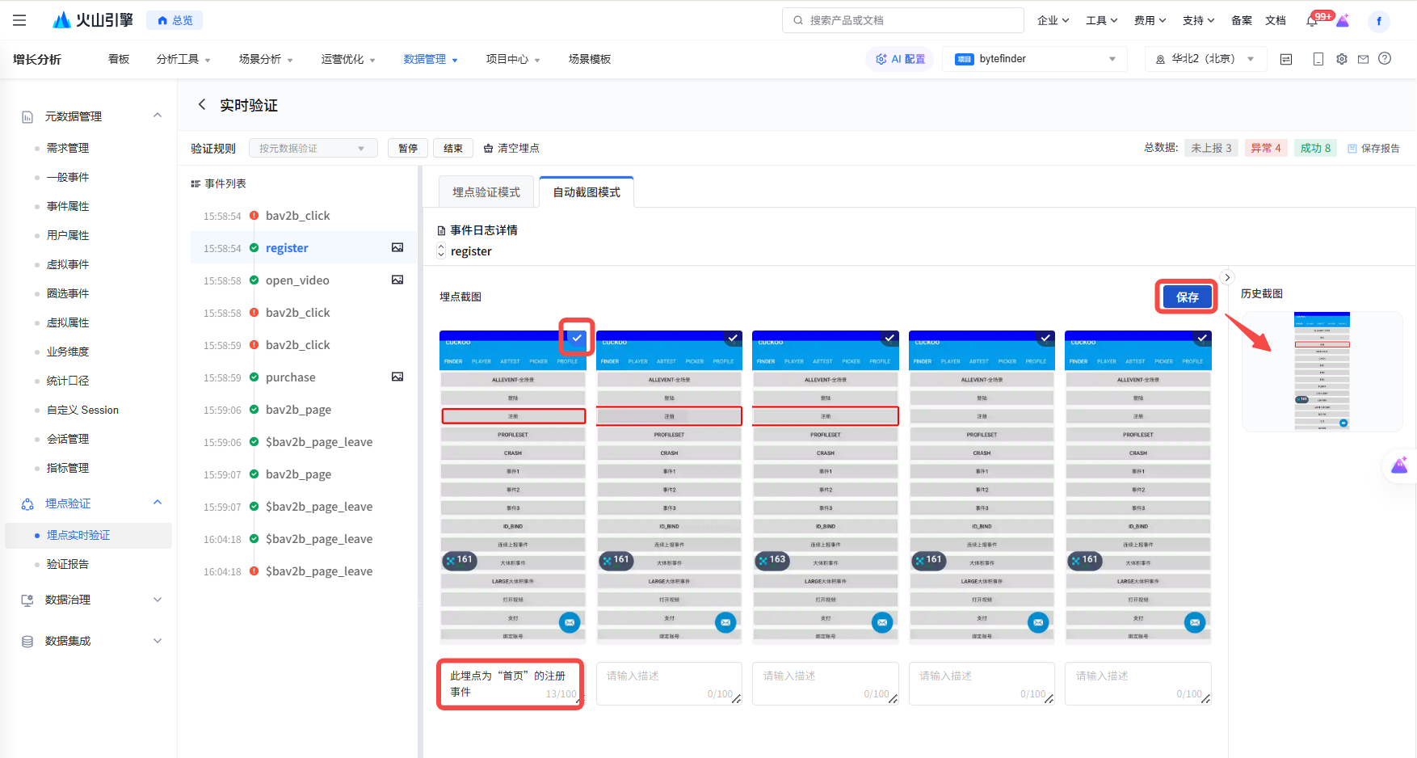This screenshot has width=1417, height=758.
Task: Toggle the second screenshot's checkbox
Action: pos(733,338)
